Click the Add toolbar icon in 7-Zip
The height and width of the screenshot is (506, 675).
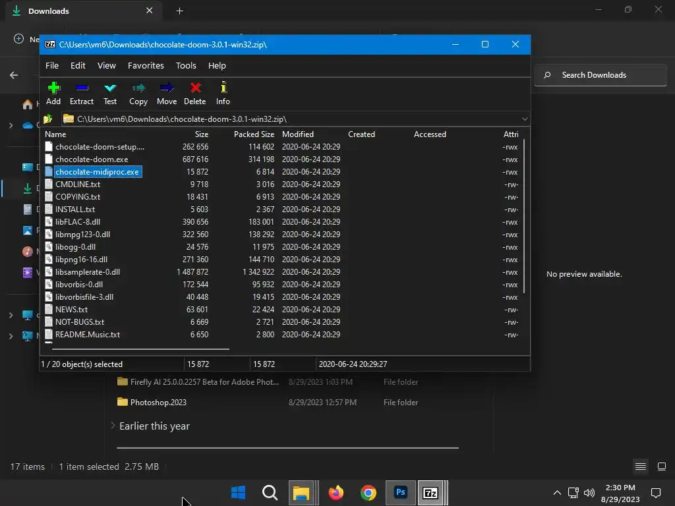coord(53,88)
